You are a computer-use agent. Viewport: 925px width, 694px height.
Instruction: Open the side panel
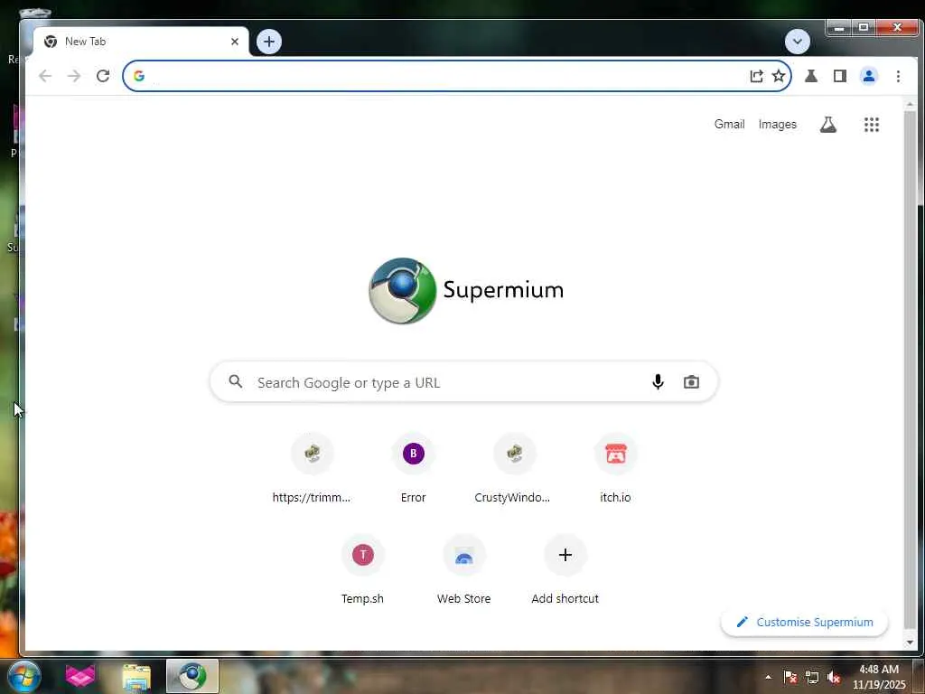[840, 76]
